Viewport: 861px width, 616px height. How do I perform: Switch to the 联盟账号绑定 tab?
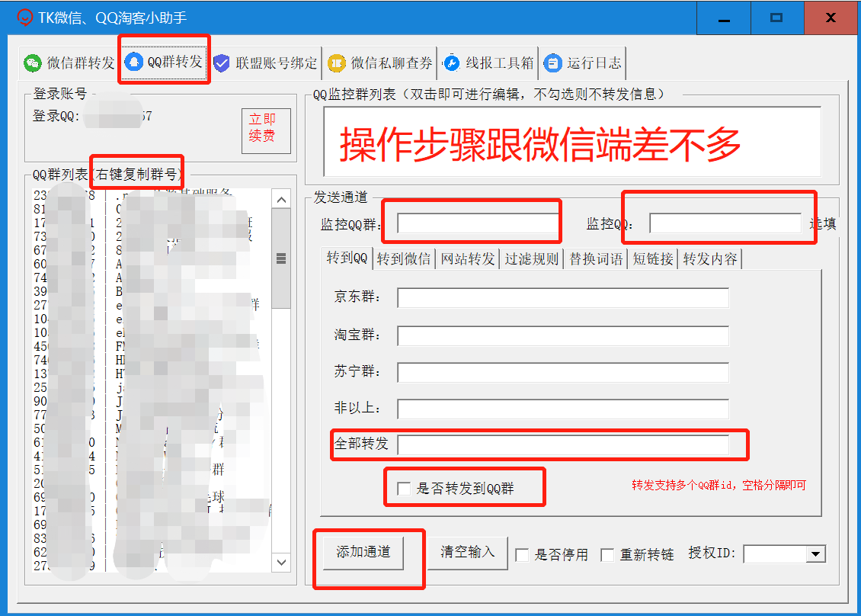[x=266, y=63]
